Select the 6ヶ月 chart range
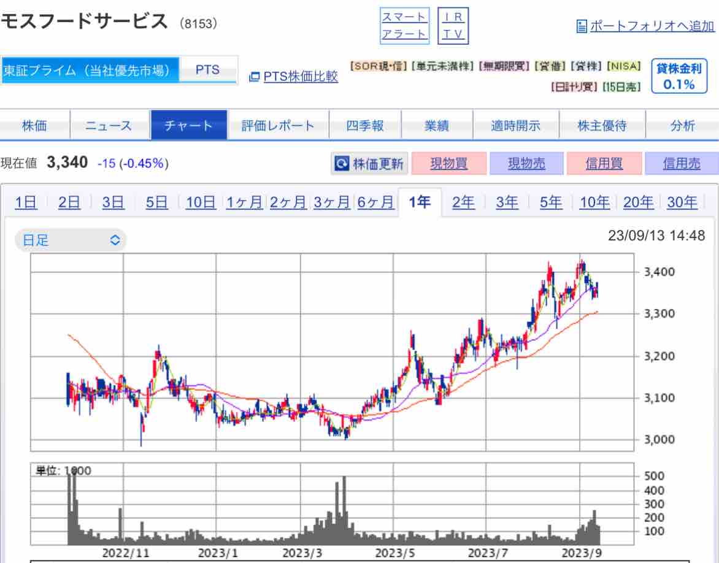Viewport: 719px width, 563px height. coord(375,202)
